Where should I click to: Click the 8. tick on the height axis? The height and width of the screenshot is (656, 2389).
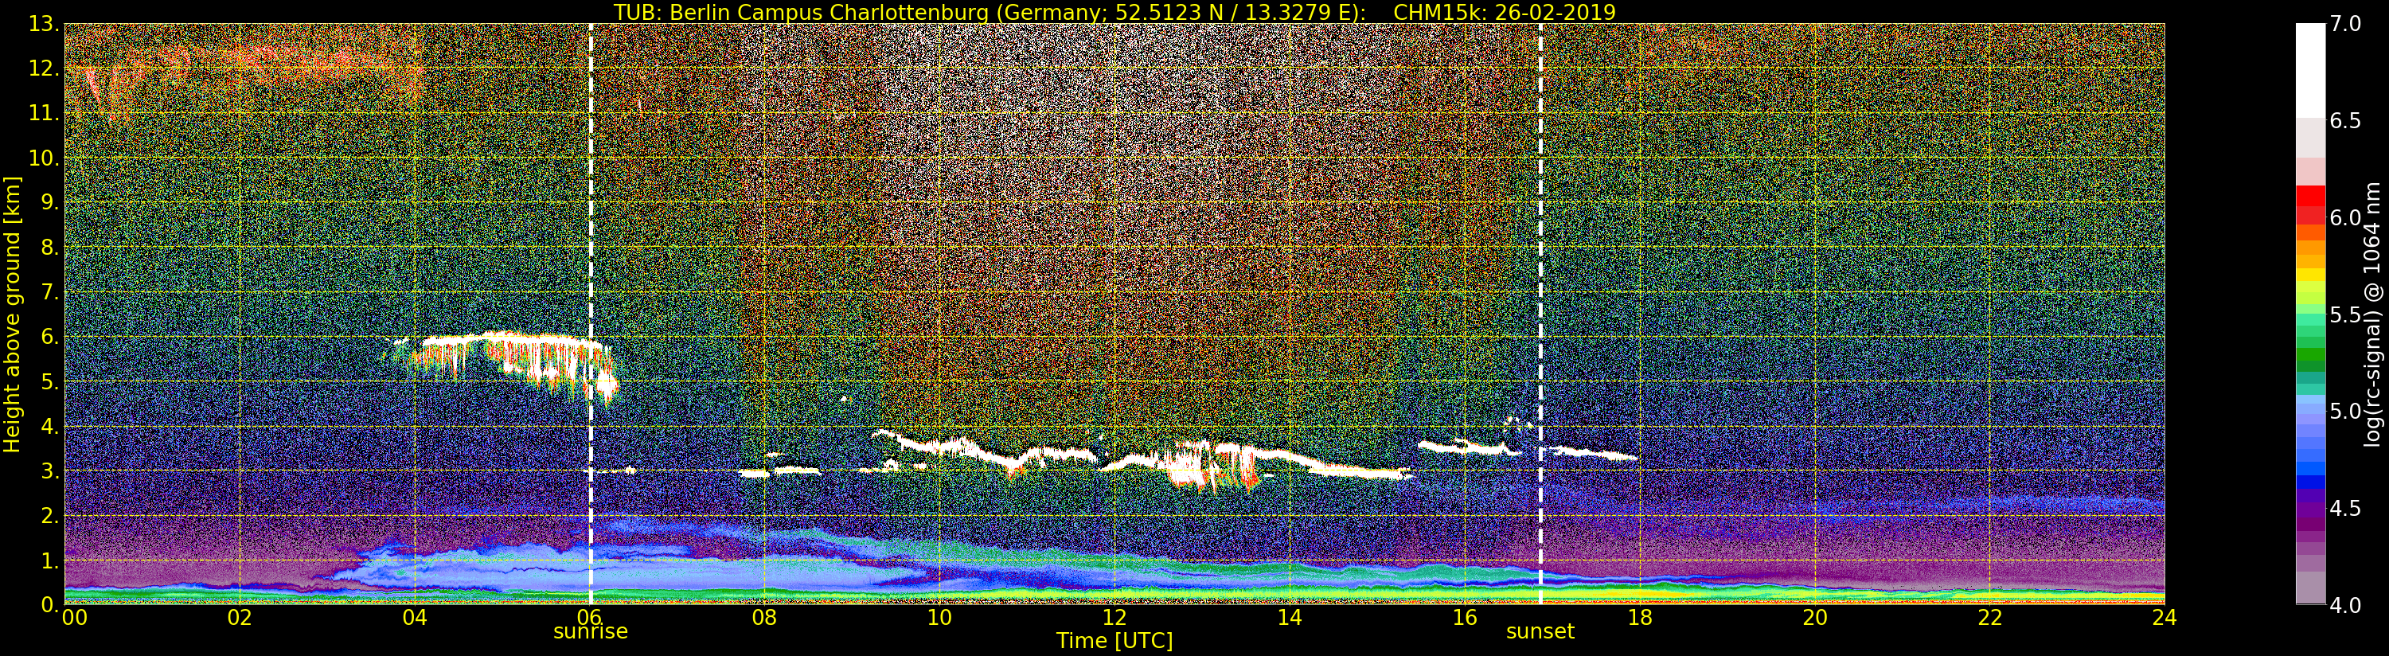[x=50, y=248]
